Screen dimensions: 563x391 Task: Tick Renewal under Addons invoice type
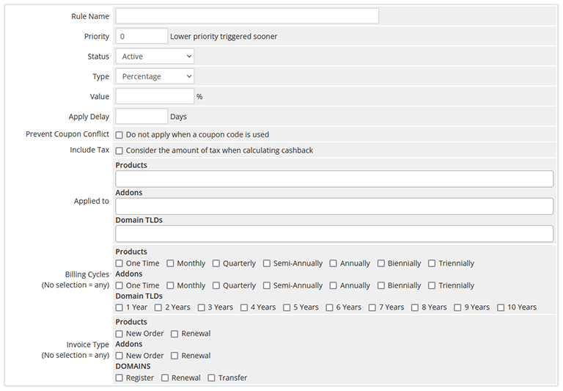pyautogui.click(x=175, y=356)
